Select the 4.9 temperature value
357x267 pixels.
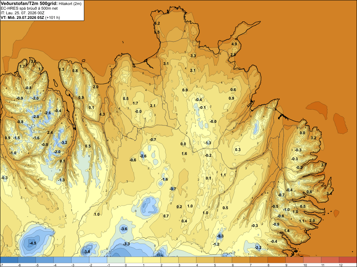[234, 44]
